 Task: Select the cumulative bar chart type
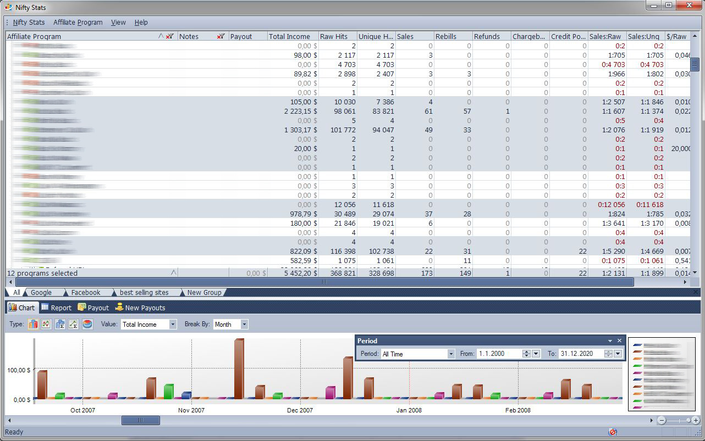60,325
